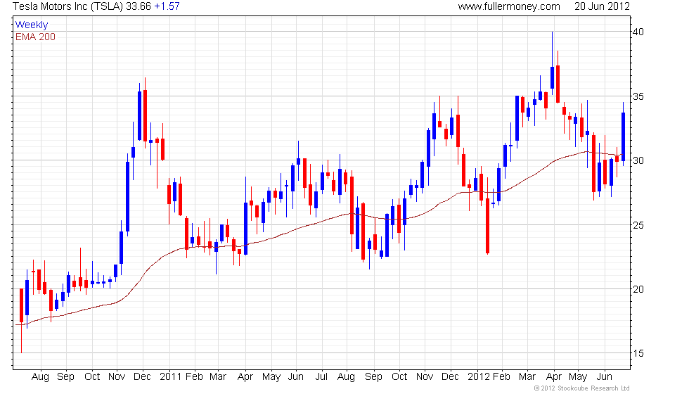689x394 pixels.
Task: Click the 30 price axis label
Action: pyautogui.click(x=638, y=160)
